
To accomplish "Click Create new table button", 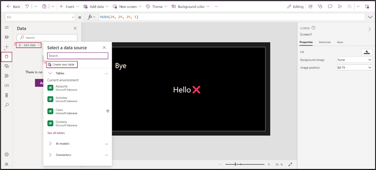I will (x=62, y=65).
